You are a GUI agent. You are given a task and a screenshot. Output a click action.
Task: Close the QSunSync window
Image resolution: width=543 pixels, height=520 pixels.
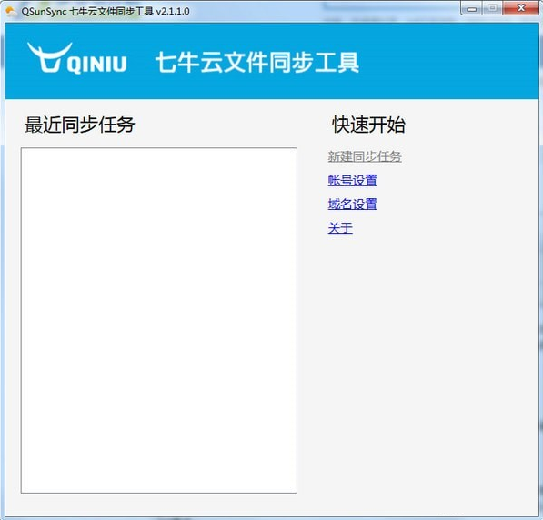(520, 8)
